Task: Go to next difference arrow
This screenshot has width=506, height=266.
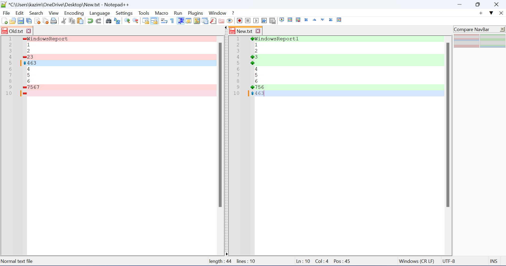Action: [x=323, y=20]
